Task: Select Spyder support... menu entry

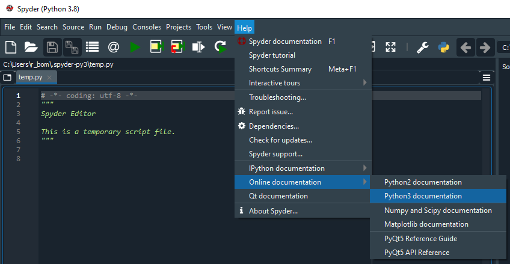Action: point(303,154)
